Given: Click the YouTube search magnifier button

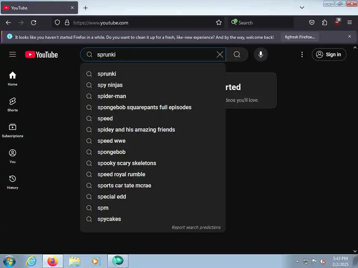Looking at the screenshot, I should pyautogui.click(x=237, y=54).
